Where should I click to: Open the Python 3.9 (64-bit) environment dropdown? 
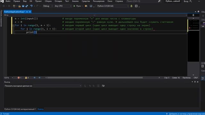[x=113, y=6]
